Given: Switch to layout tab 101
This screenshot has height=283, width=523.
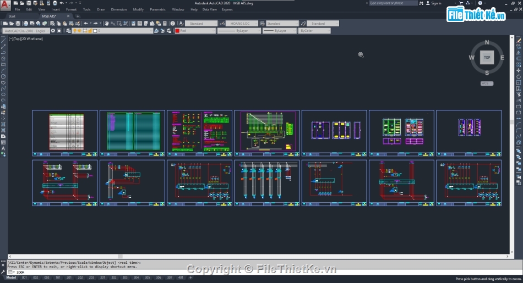Looking at the screenshot, I should click(x=58, y=278).
